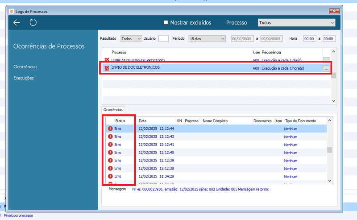Click error icon of 11:34:20 row
Screen dimensions: 357x220
coord(110,177)
